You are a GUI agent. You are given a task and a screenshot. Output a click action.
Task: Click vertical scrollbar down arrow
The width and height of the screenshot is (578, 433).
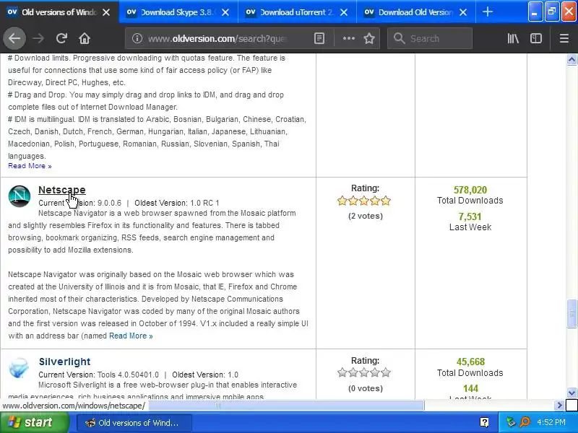[571, 393]
